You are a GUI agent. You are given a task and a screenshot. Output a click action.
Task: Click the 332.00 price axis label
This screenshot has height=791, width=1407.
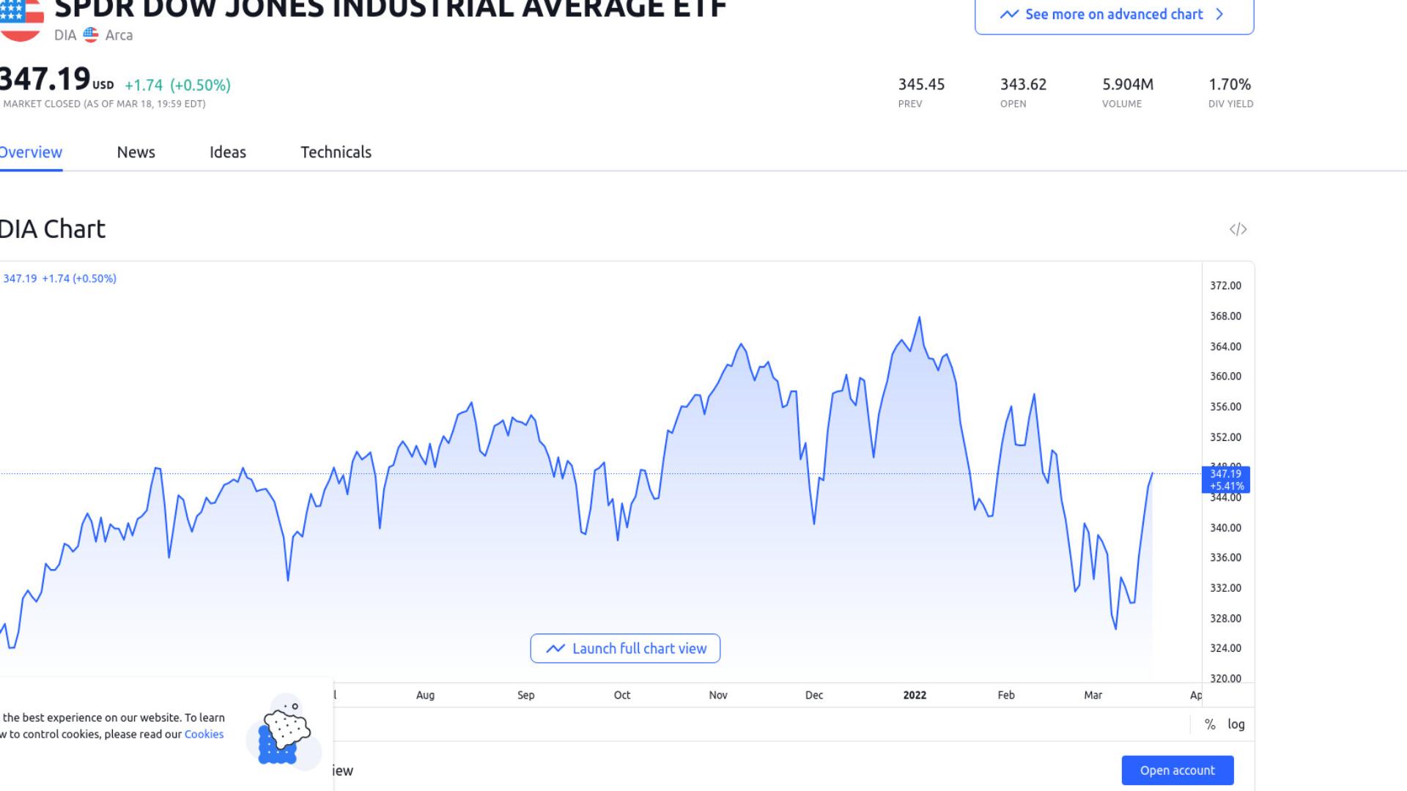pyautogui.click(x=1225, y=588)
